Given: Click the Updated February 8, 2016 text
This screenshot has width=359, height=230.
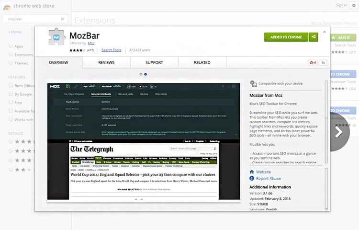Looking at the screenshot, I should (270, 199).
